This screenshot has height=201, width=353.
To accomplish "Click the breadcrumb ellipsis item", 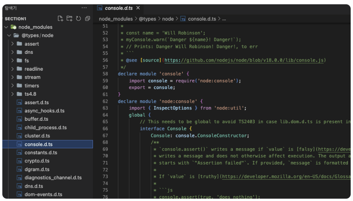I will (224, 19).
